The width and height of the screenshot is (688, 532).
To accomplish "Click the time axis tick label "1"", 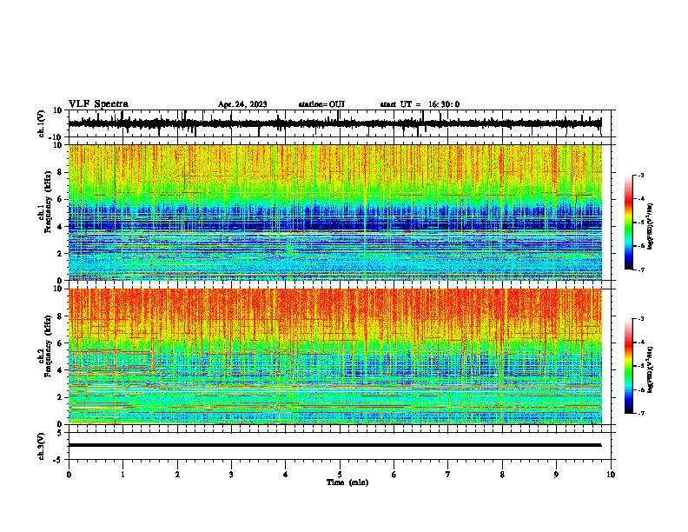I will 123,475.
